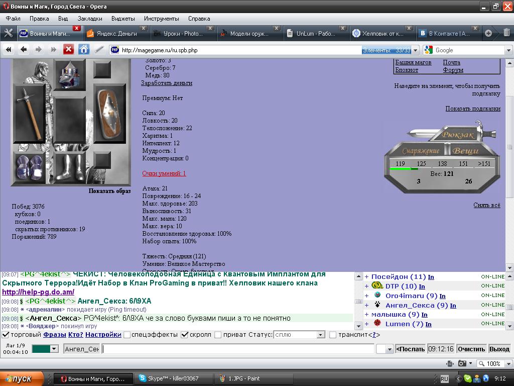This screenshot has width=514, height=386.
Task: Click DTP's clan emblem icon
Action: pyautogui.click(x=377, y=286)
